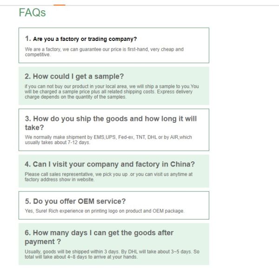279x279 pixels.
Task: Click the number "4." before the factory visit question
Action: [x=27, y=164]
